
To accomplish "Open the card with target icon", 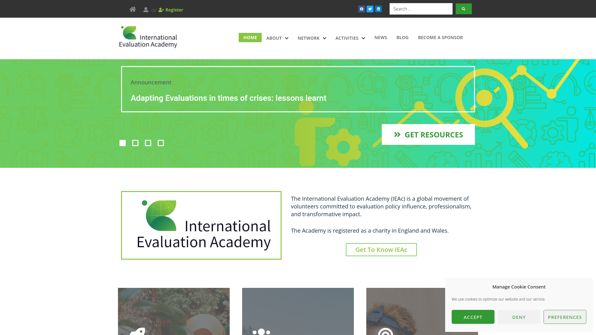I will pos(405,311).
